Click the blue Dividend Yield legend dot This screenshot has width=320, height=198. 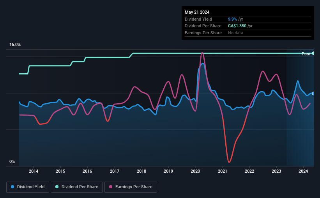(12, 187)
